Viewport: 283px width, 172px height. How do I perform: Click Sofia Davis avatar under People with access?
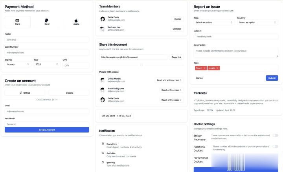pos(103,100)
